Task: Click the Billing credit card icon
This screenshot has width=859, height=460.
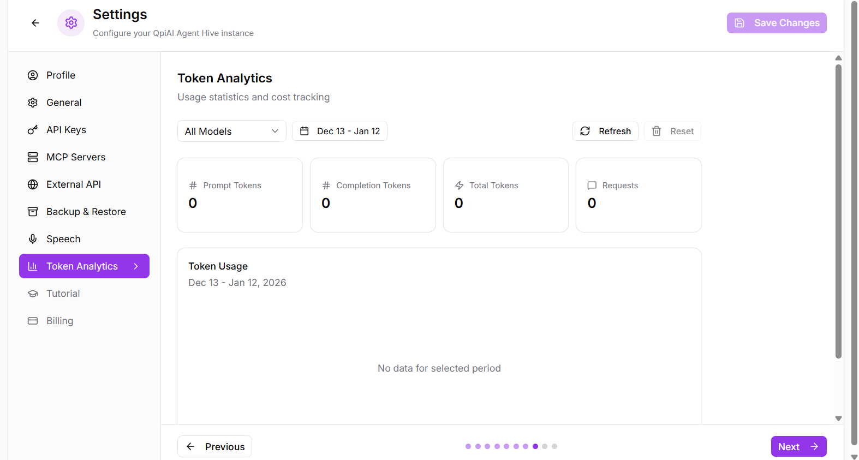Action: pos(33,321)
